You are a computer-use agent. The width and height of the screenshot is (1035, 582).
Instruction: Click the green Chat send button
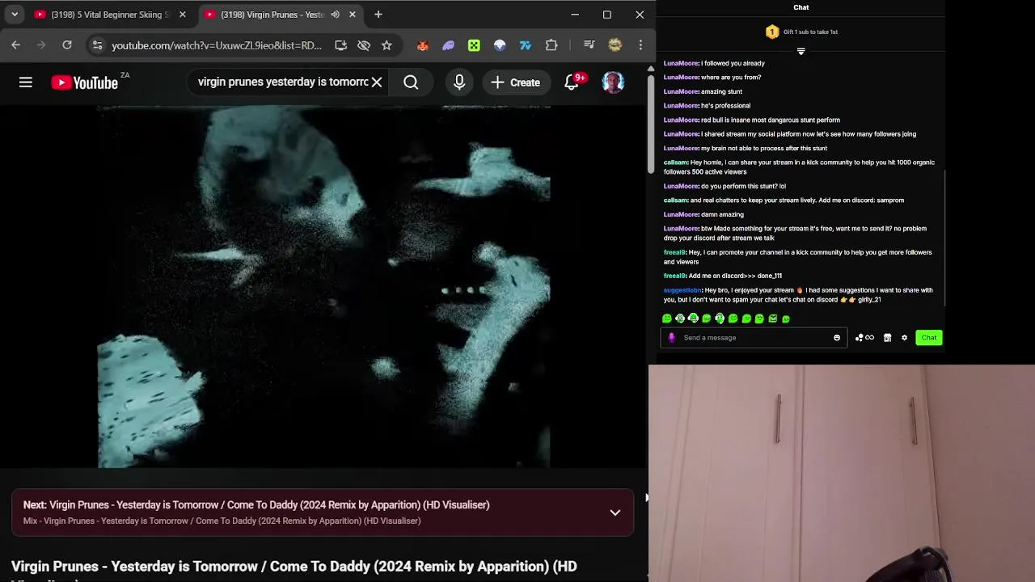[x=929, y=338]
